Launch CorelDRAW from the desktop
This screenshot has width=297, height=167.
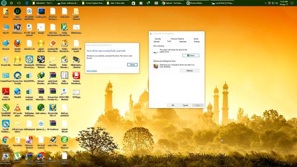[x=6, y=110]
